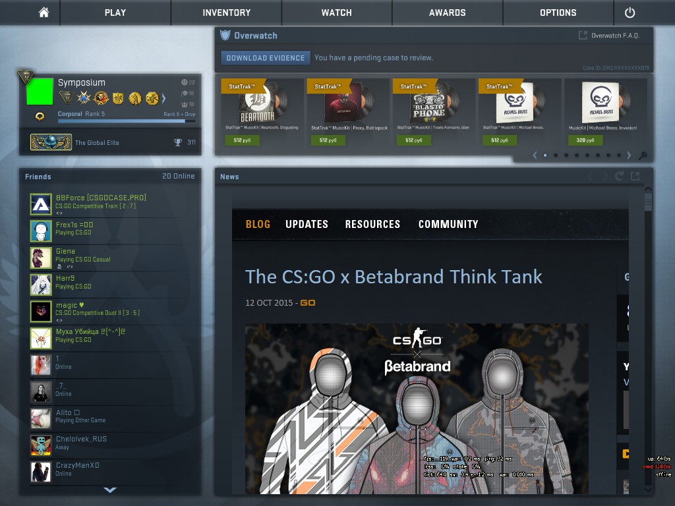The height and width of the screenshot is (506, 675).
Task: Open The CS:GO x Betabrand Think Tank article
Action: coord(394,277)
